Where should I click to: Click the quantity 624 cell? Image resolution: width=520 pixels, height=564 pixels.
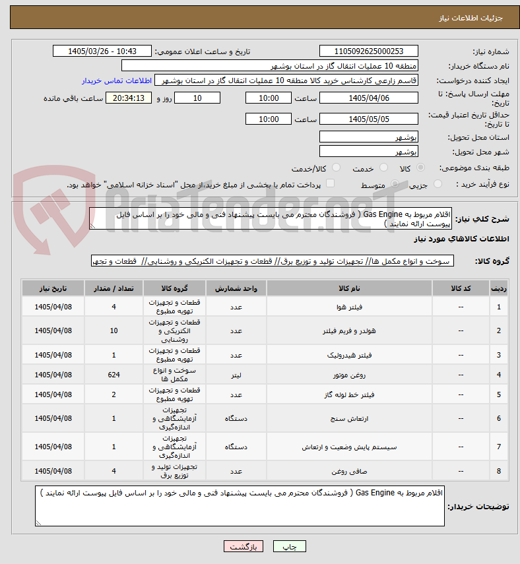tap(114, 375)
